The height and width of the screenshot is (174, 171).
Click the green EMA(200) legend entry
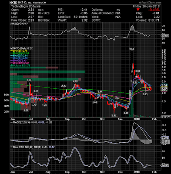19,53
